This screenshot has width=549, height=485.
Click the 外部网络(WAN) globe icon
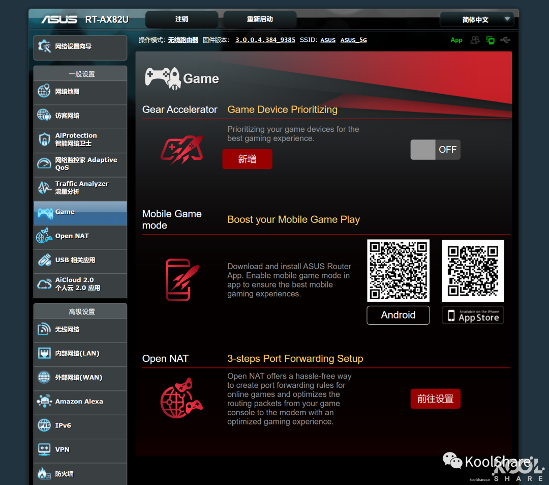[x=44, y=377]
